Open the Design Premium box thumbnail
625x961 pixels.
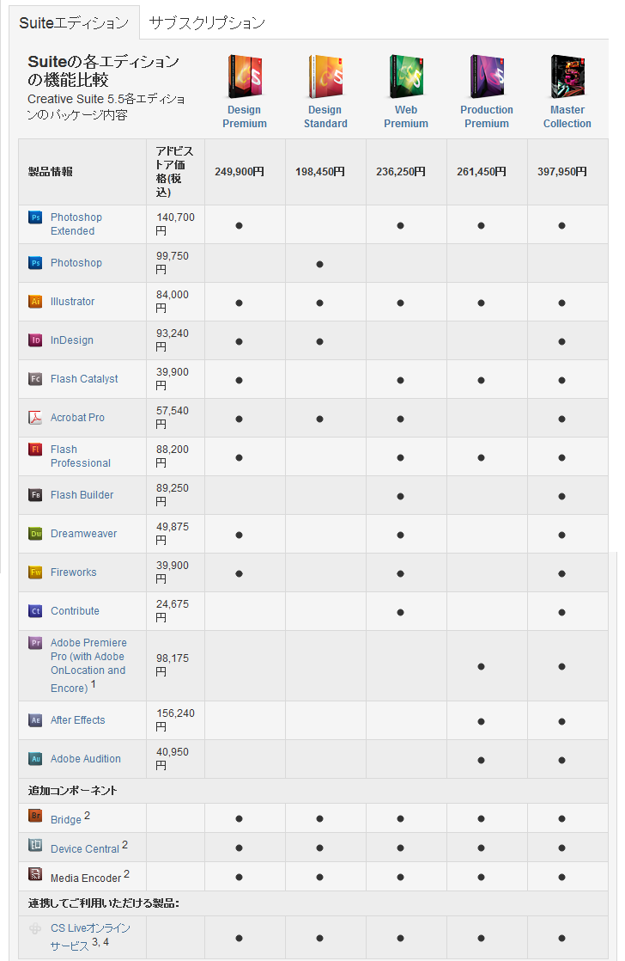pyautogui.click(x=244, y=77)
